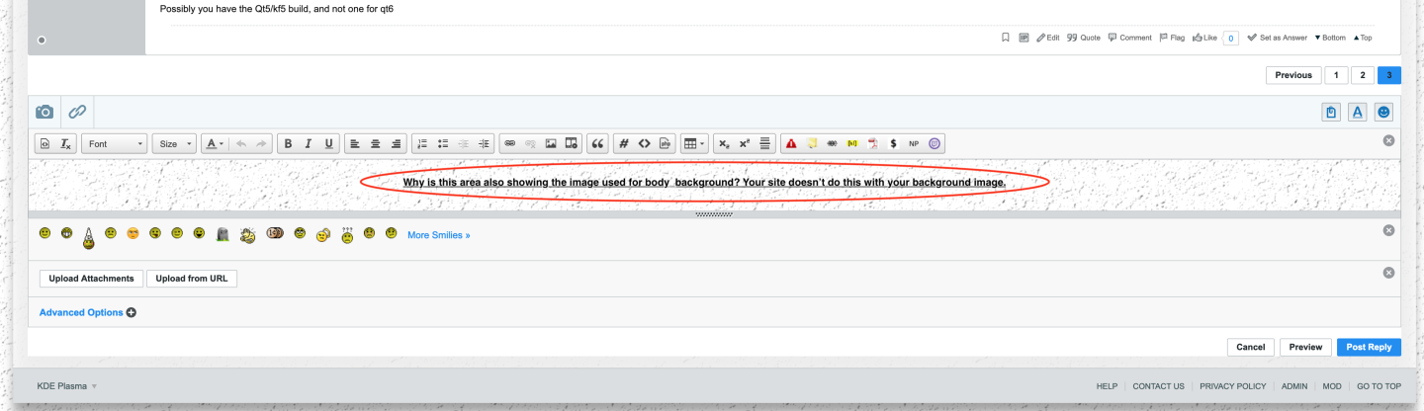Decrease the indent
This screenshot has width=1424, height=411.
click(x=464, y=143)
